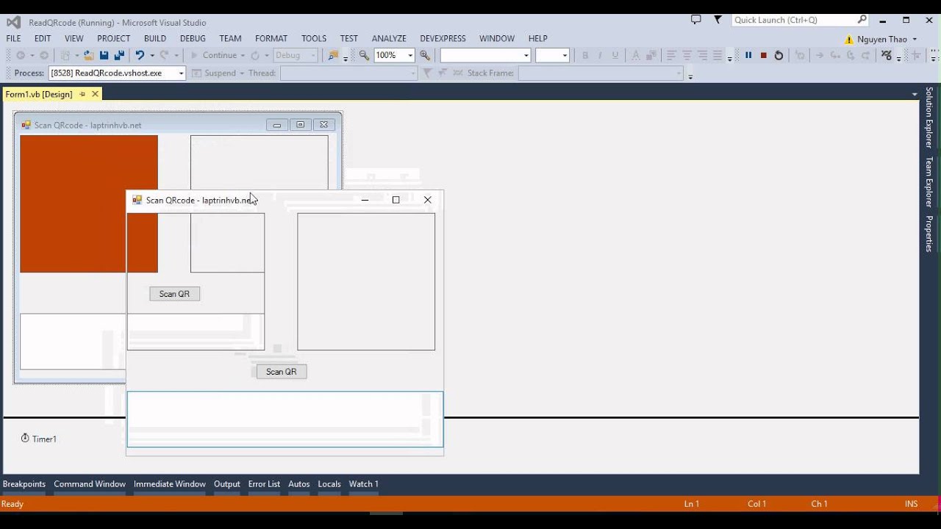The height and width of the screenshot is (529, 941).
Task: Show the Locals tab
Action: [x=329, y=483]
